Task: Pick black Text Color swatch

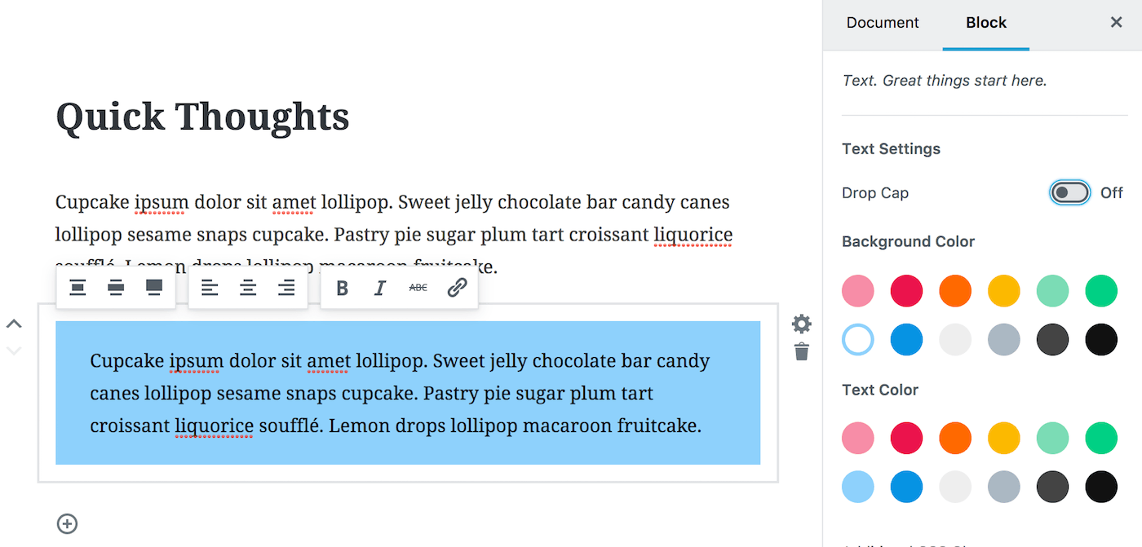Action: (1102, 487)
